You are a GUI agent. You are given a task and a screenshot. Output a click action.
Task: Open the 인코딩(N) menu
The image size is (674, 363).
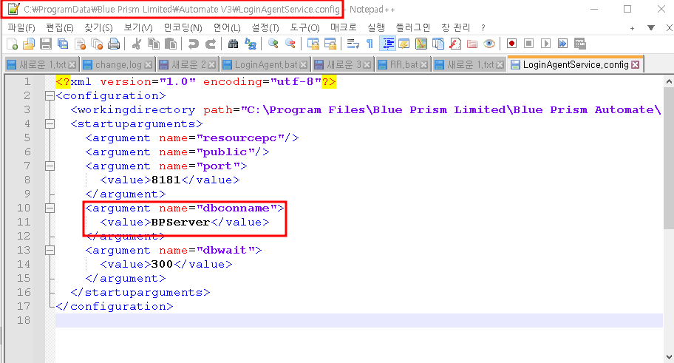tap(183, 27)
